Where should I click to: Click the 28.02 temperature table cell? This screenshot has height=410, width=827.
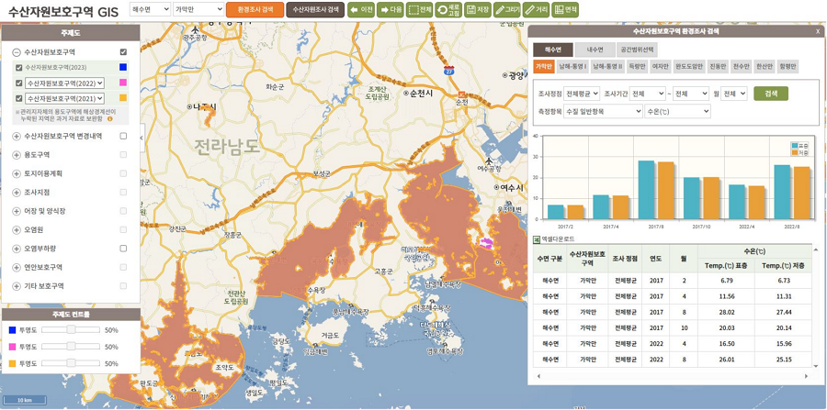click(x=726, y=312)
